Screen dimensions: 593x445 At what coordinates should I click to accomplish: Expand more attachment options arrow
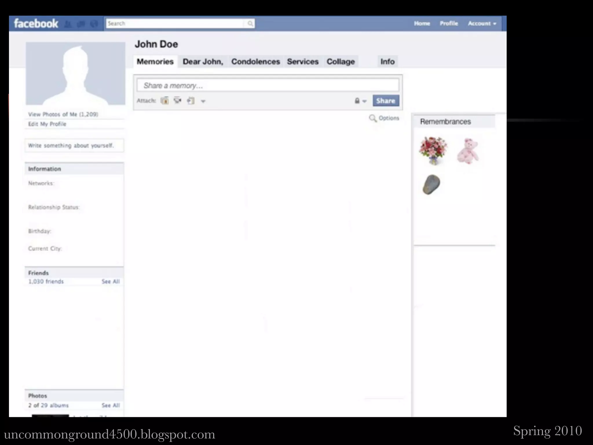tap(203, 101)
